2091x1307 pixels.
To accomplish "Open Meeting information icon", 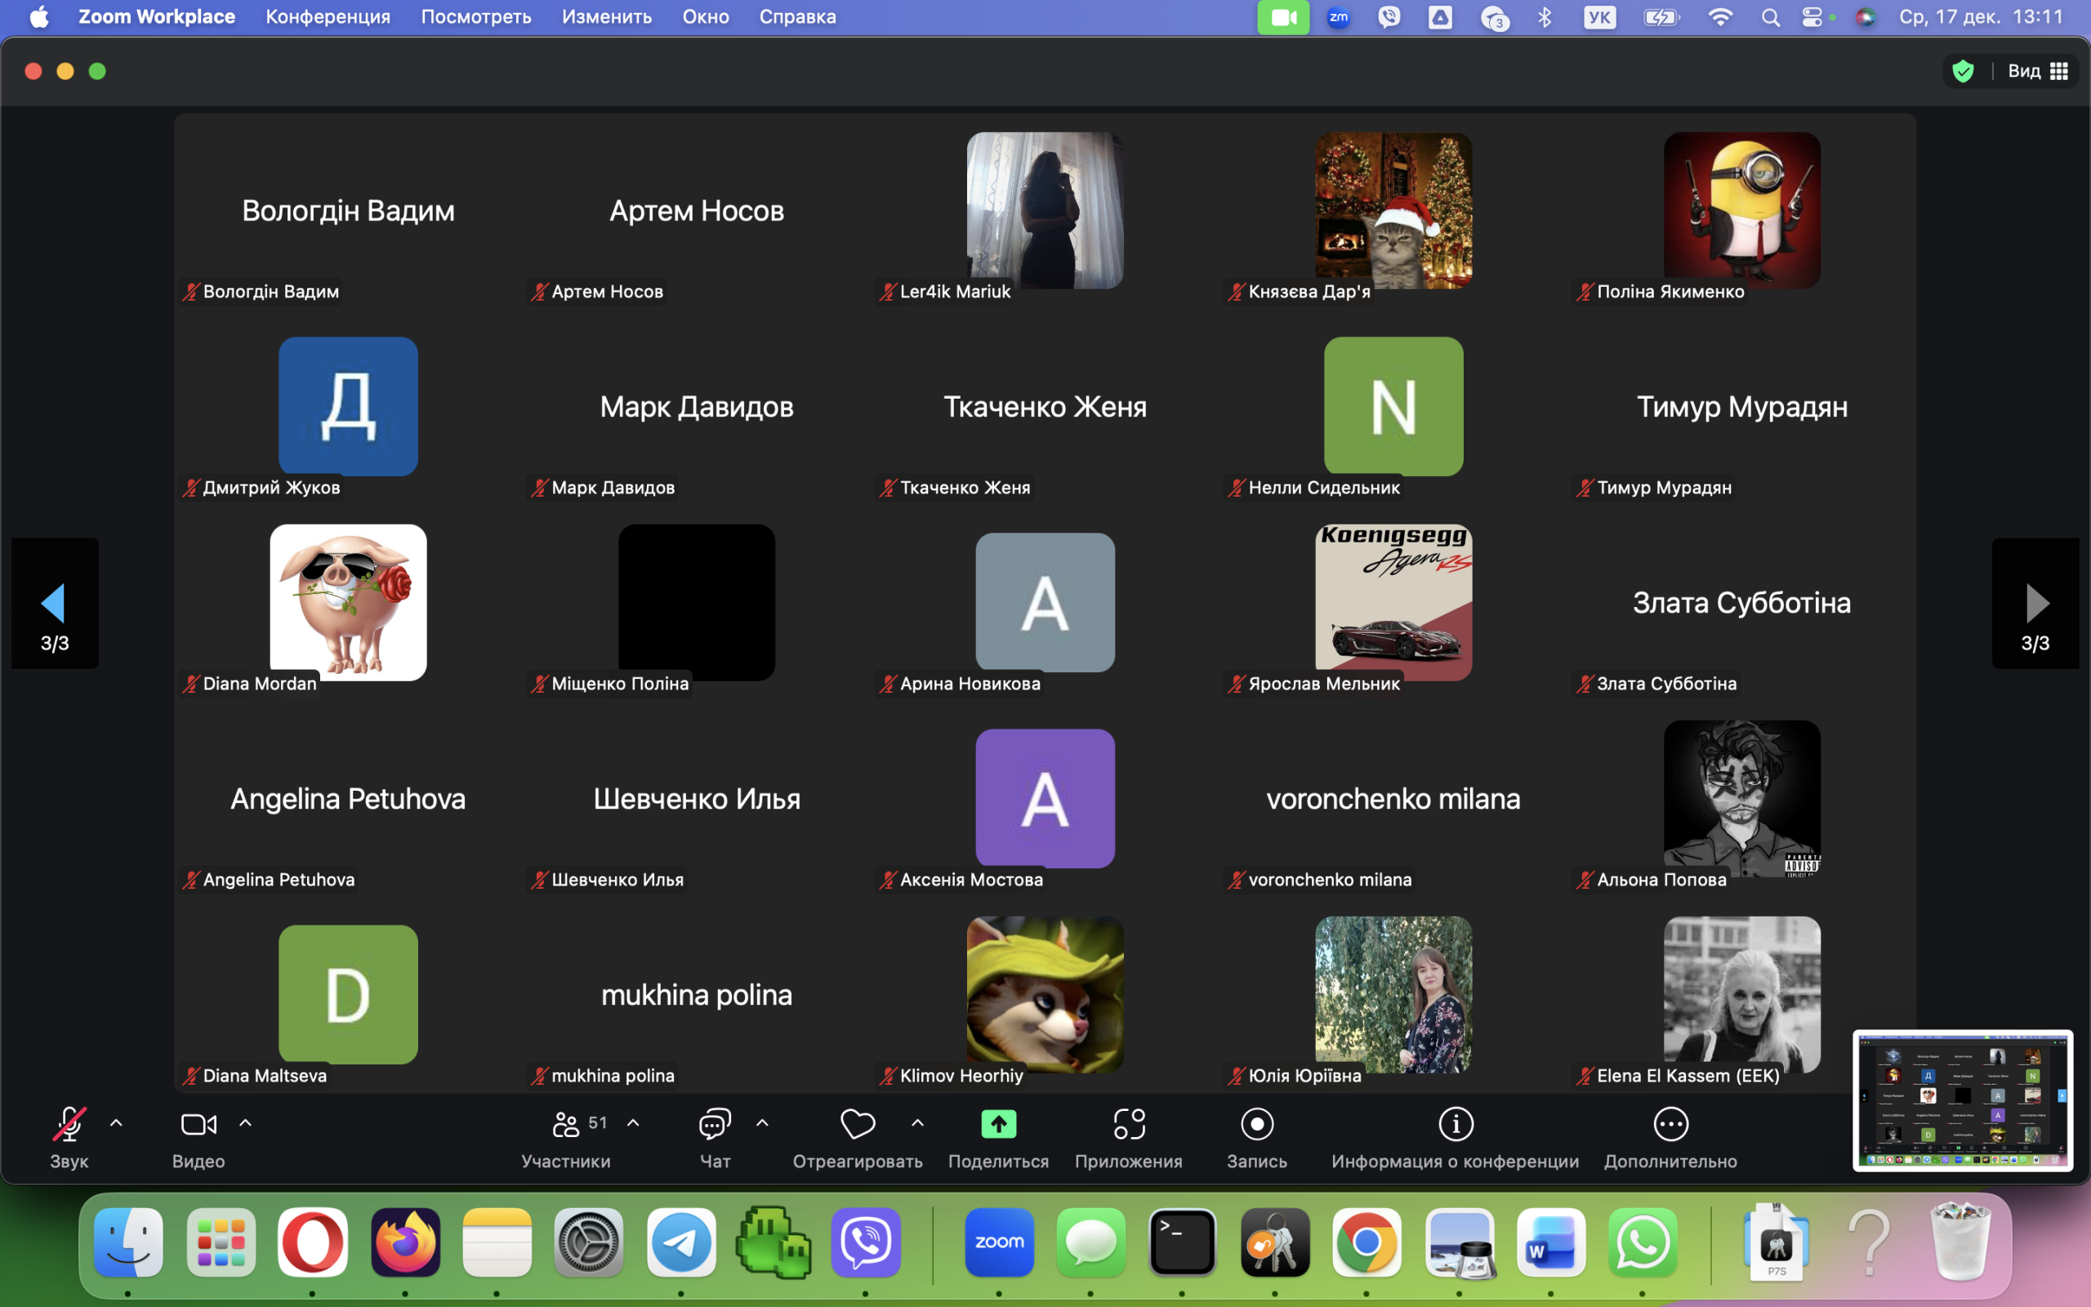I will 1455,1124.
